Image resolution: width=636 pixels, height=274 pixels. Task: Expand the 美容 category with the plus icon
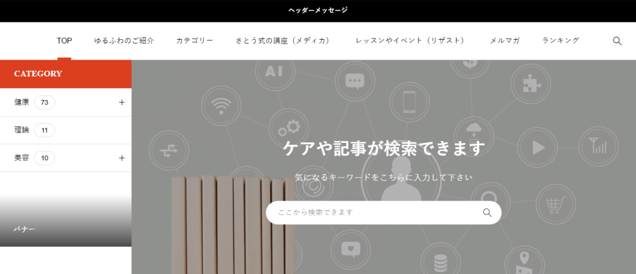coord(122,158)
